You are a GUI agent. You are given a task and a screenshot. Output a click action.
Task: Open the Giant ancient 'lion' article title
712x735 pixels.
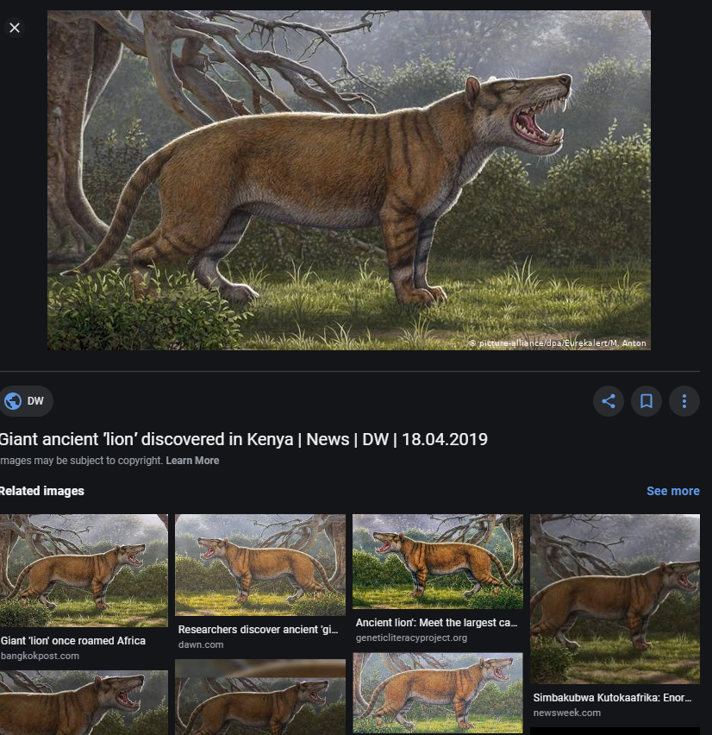click(x=243, y=440)
